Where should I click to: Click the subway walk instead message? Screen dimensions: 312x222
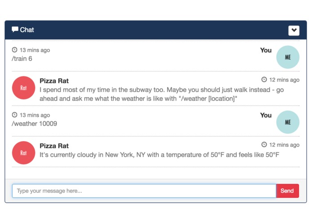pyautogui.click(x=162, y=94)
